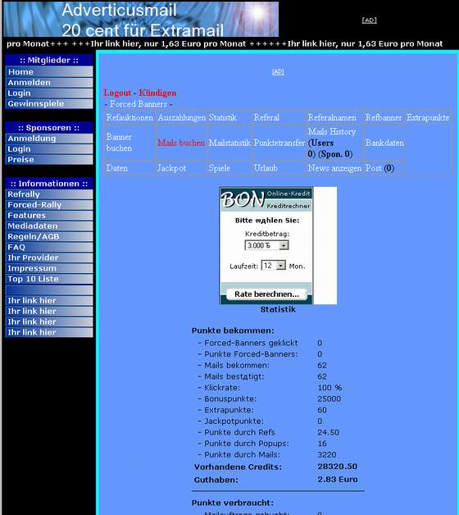The image size is (459, 515).
Task: Click the Kündigen link
Action: [157, 93]
